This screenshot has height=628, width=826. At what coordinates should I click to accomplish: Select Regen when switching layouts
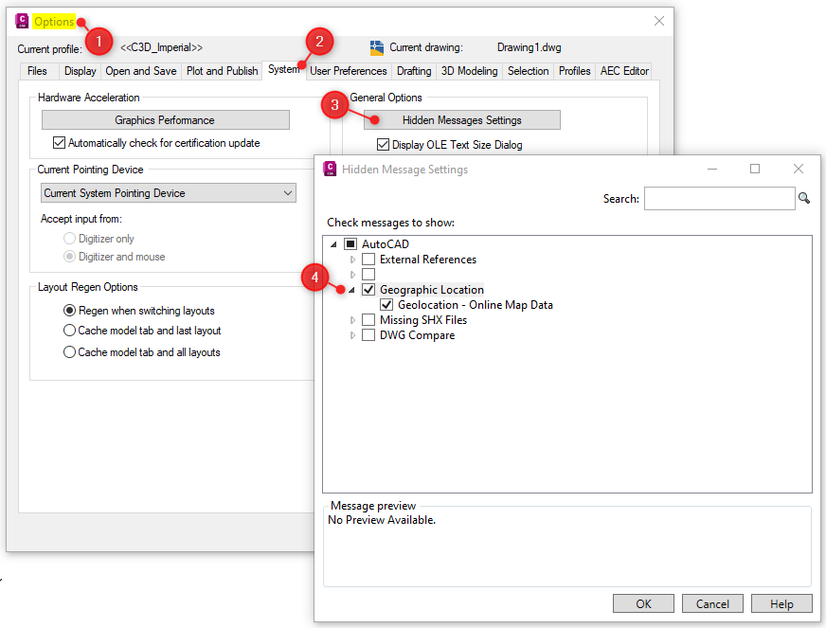[x=69, y=311]
